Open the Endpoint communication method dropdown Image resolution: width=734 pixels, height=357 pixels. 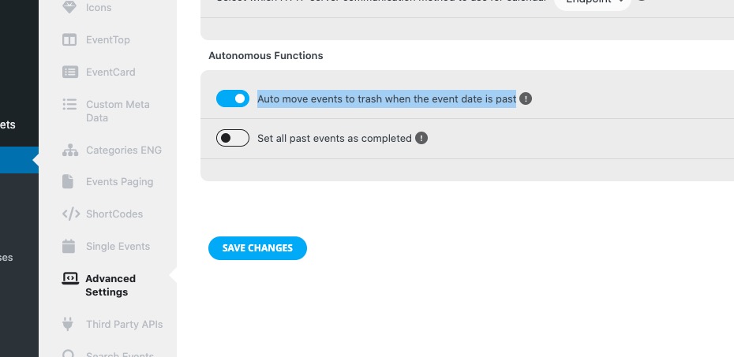(x=593, y=2)
